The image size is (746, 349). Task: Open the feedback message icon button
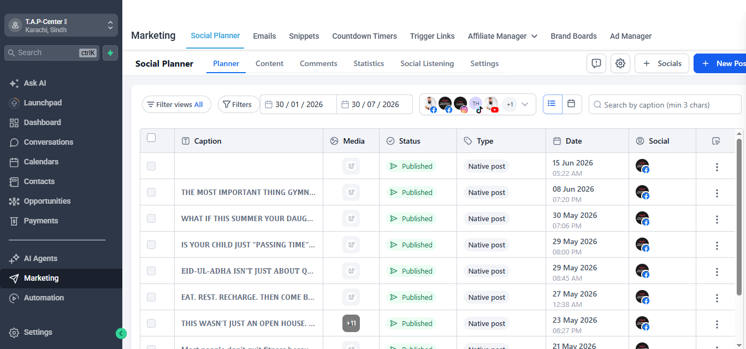596,63
